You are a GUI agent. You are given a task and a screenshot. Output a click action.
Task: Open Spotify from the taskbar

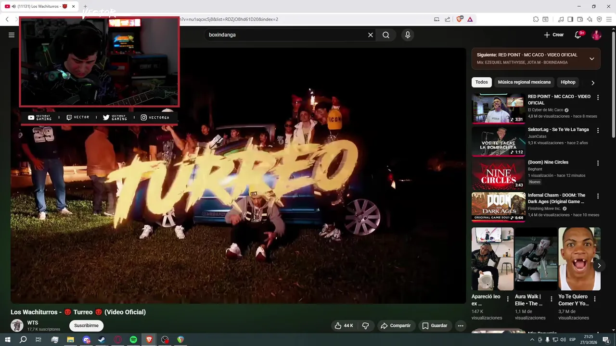(133, 340)
